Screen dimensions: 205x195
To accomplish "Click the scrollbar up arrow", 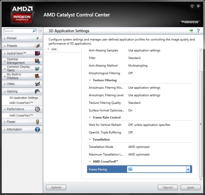I will pyautogui.click(x=201, y=50).
